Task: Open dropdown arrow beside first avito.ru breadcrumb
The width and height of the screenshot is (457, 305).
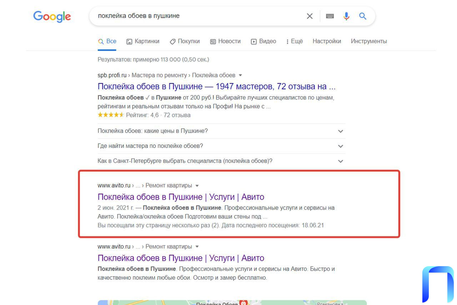Action: tap(197, 186)
